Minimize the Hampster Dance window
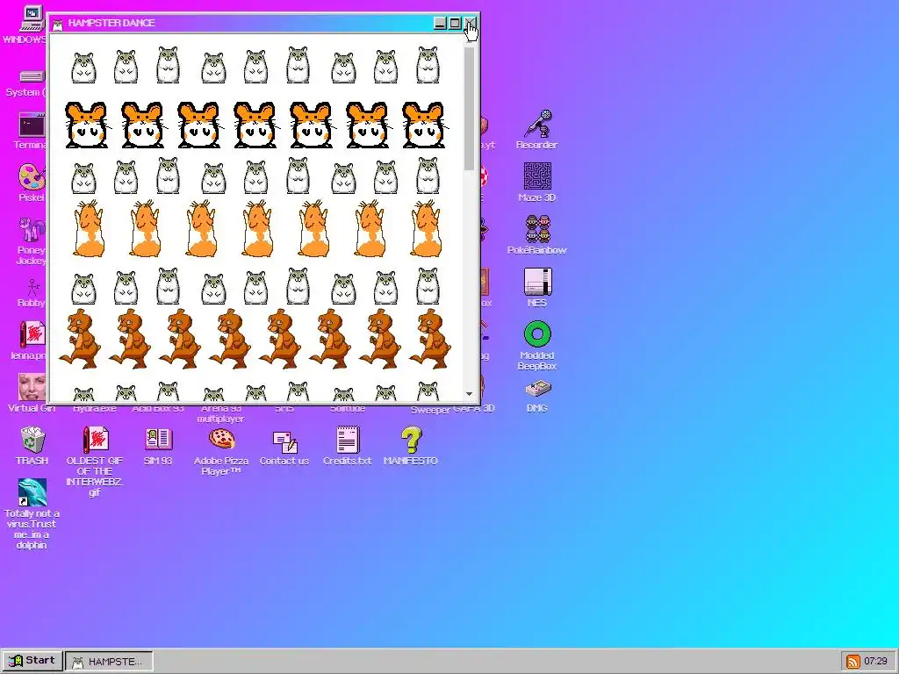The image size is (899, 674). [440, 23]
